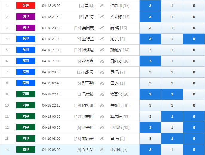Click row number 7
The height and width of the screenshot is (155, 205).
coord(7,72)
